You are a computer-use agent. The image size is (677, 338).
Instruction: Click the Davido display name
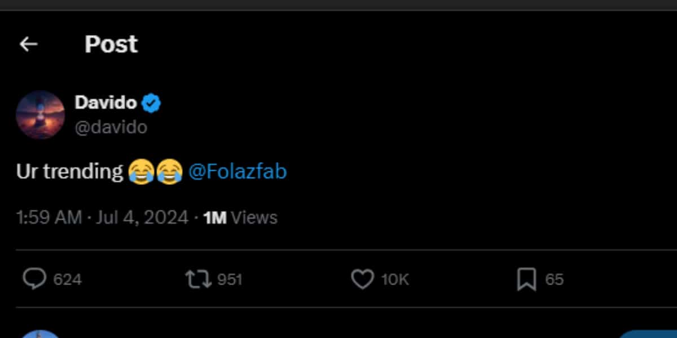(x=105, y=103)
